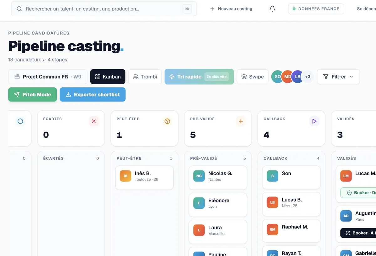This screenshot has height=256, width=376.
Task: Click the S avatar on Son card
Action: (273, 176)
